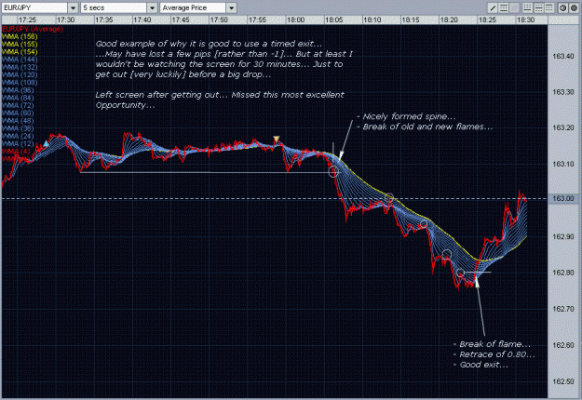Select the WMA (96) legend entry
Image resolution: width=582 pixels, height=400 pixels.
click(x=18, y=90)
